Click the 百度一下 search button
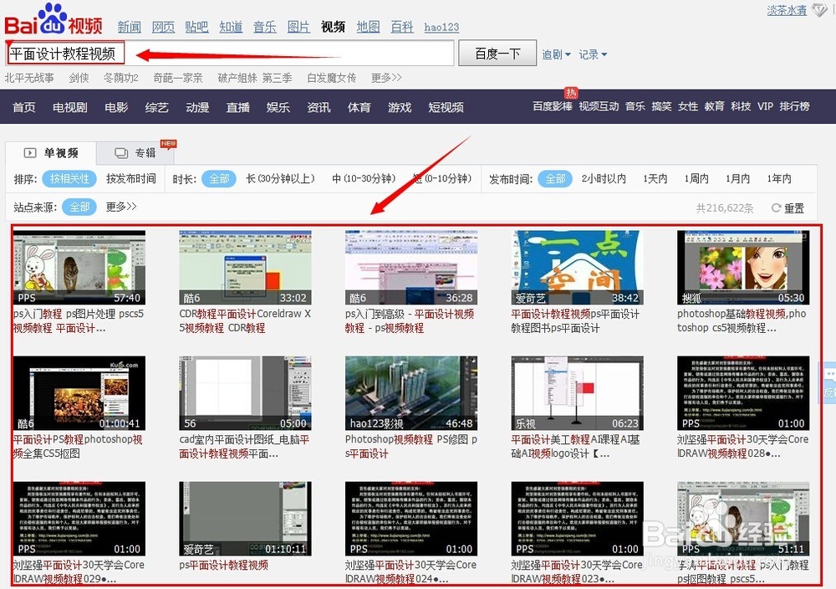The height and width of the screenshot is (589, 836). 497,54
